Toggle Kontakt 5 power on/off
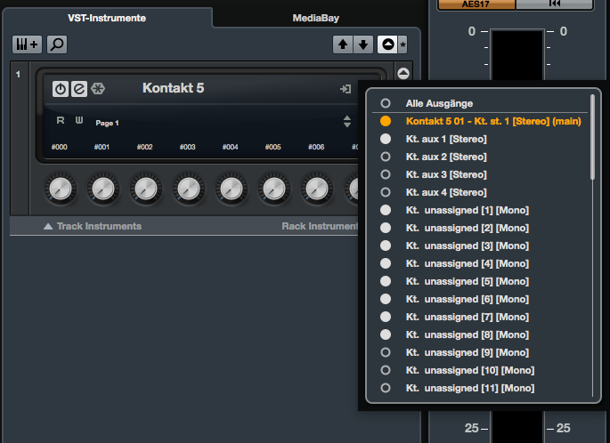Image resolution: width=610 pixels, height=443 pixels. [61, 89]
